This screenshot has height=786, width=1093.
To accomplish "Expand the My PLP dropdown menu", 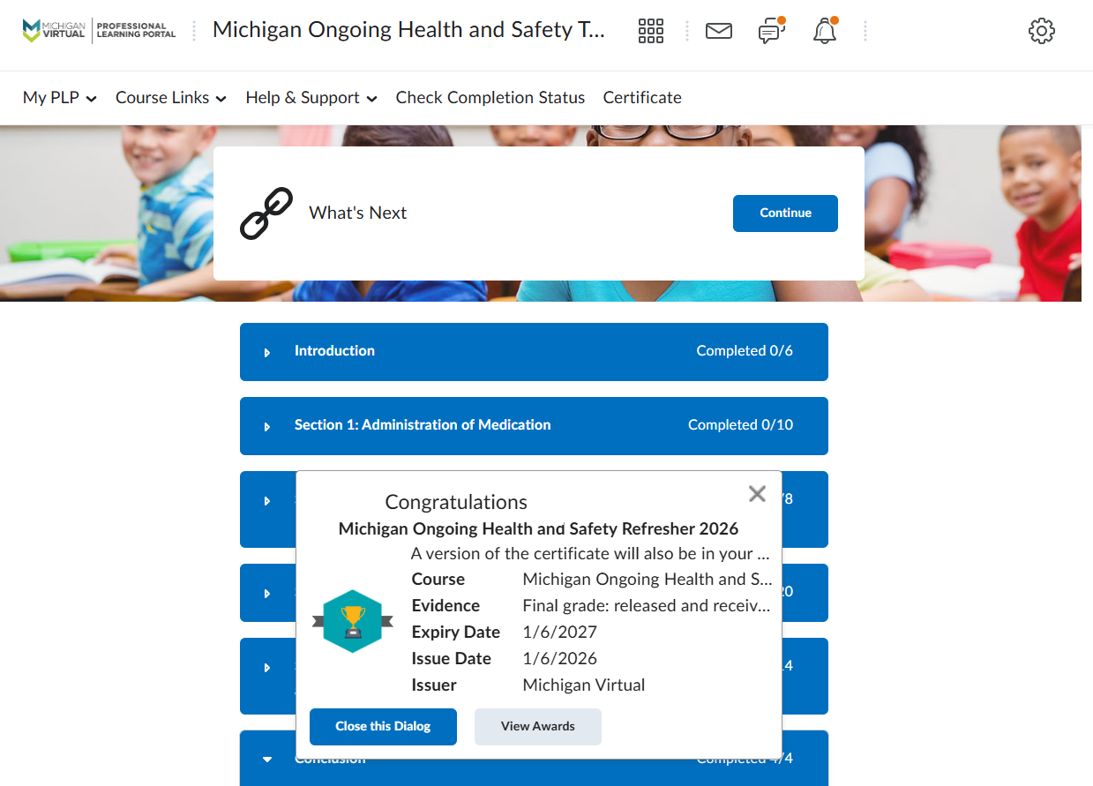I will click(x=59, y=98).
